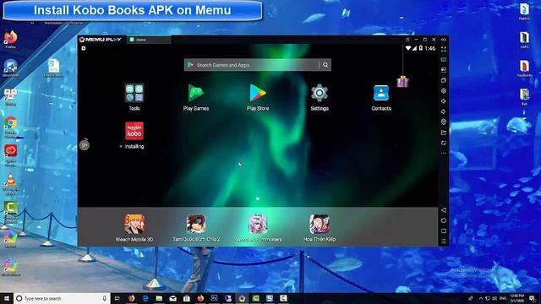Open the hanging gift box icon
The width and height of the screenshot is (541, 304).
tap(402, 82)
